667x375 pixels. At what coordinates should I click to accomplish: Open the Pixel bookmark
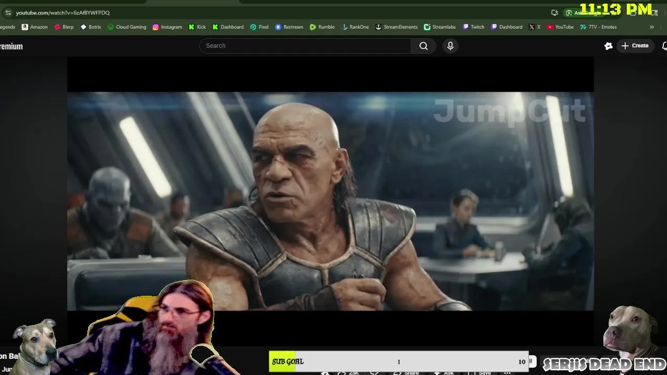tap(260, 27)
